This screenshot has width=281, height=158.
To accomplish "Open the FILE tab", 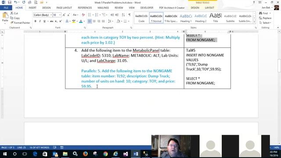I will (x=6, y=8).
